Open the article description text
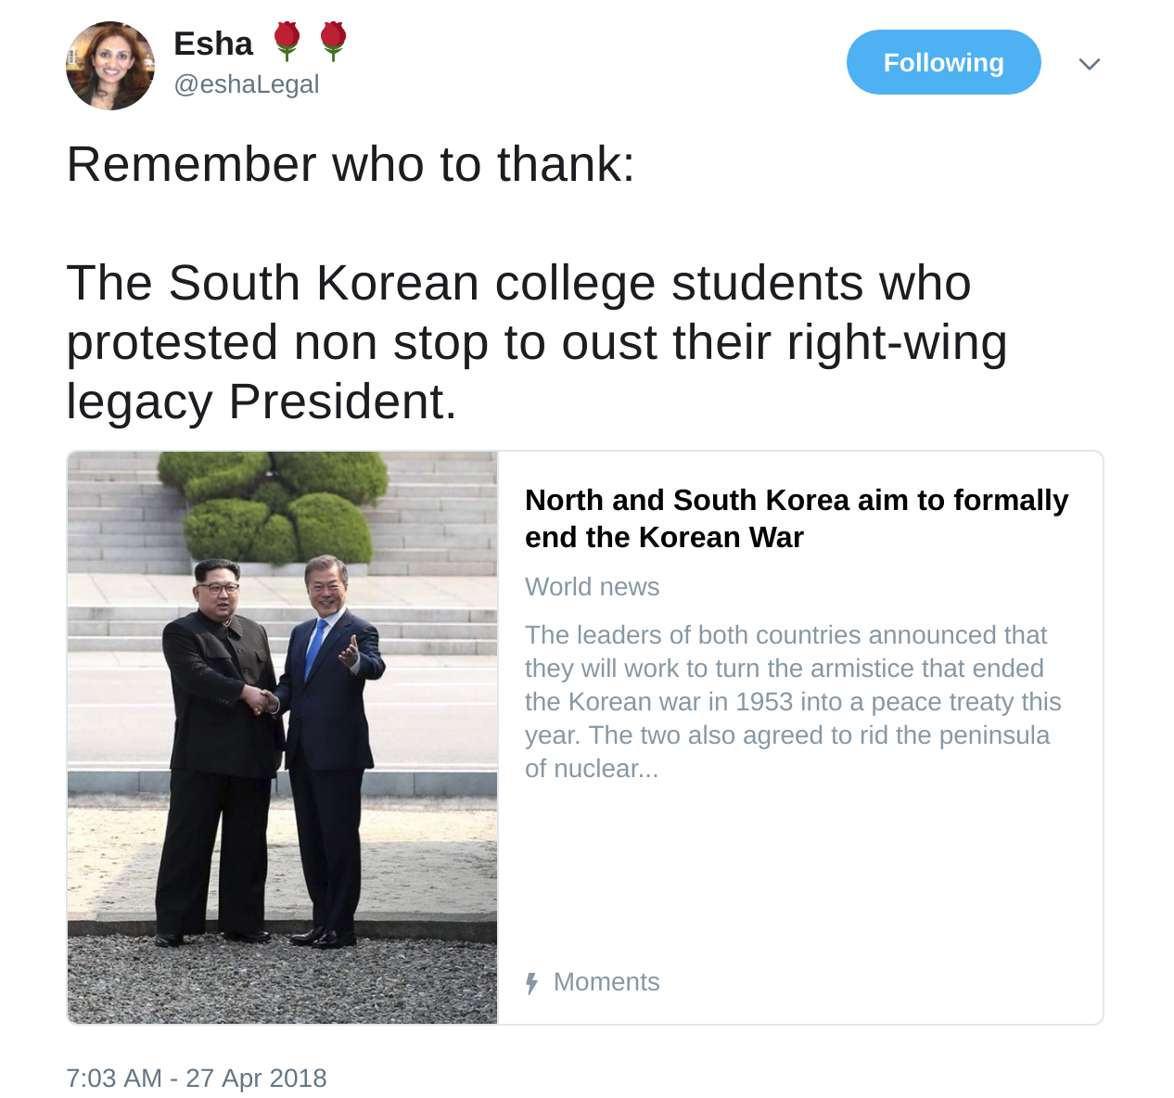Viewport: 1174px width, 1098px height. click(x=793, y=702)
